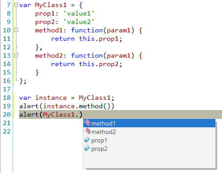Place cursor on the word instance in line 18

(51, 98)
